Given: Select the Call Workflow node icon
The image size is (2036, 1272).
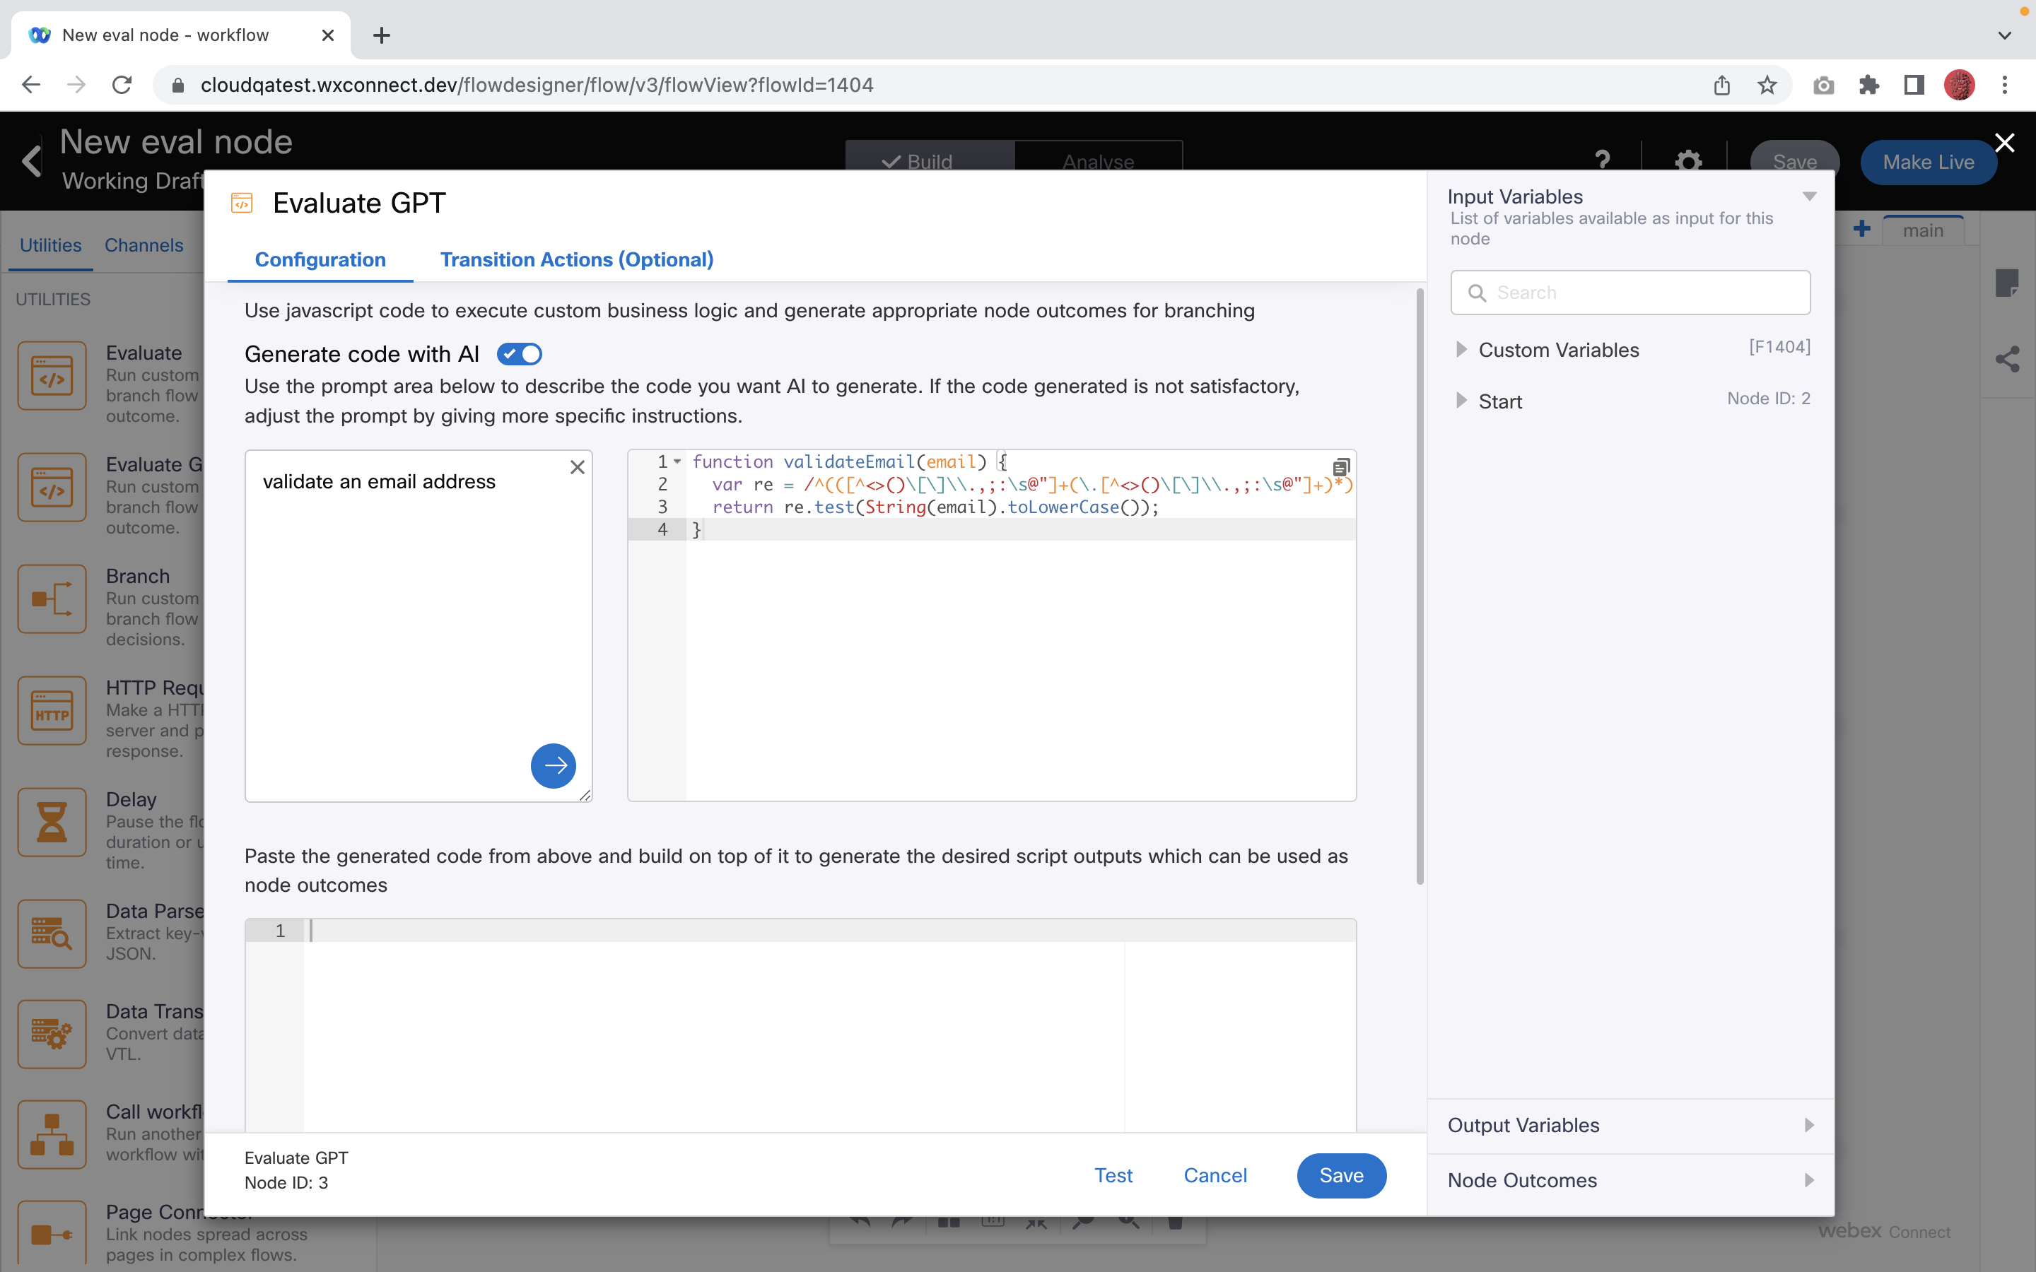Looking at the screenshot, I should point(52,1134).
